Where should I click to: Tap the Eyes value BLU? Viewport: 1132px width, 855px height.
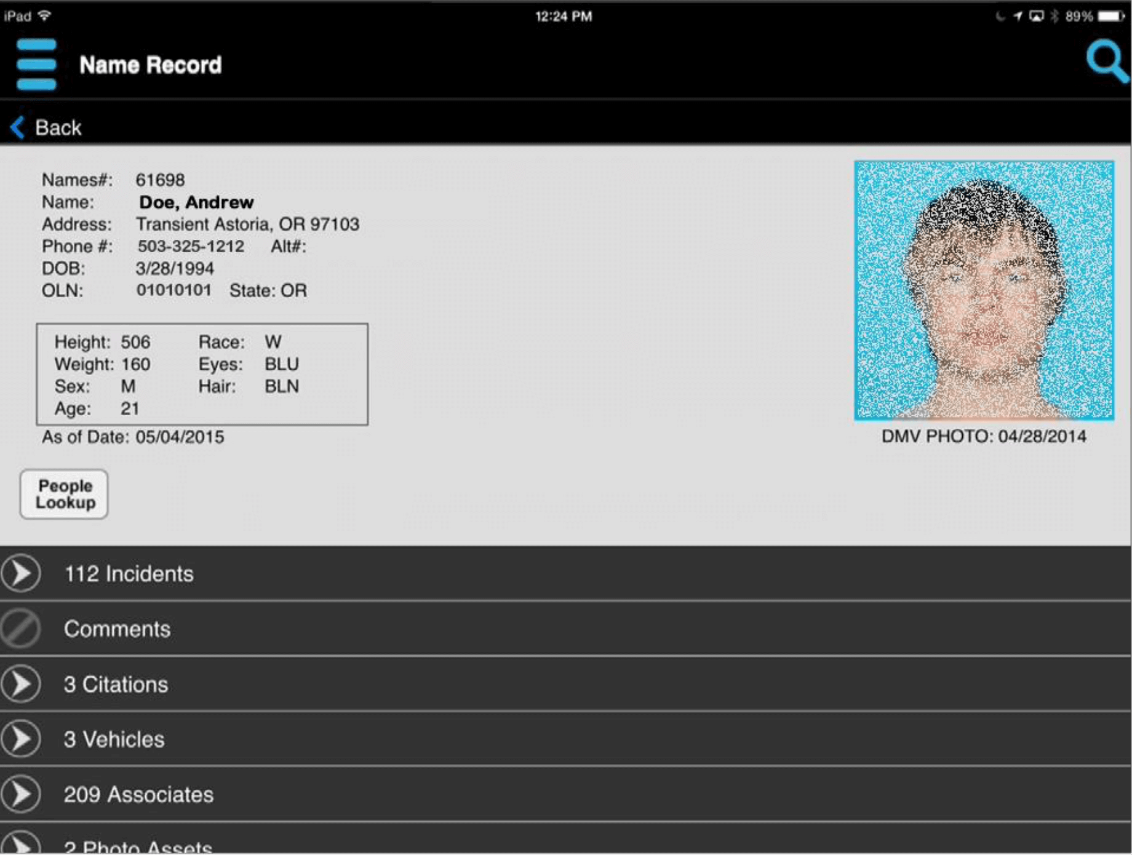click(282, 364)
